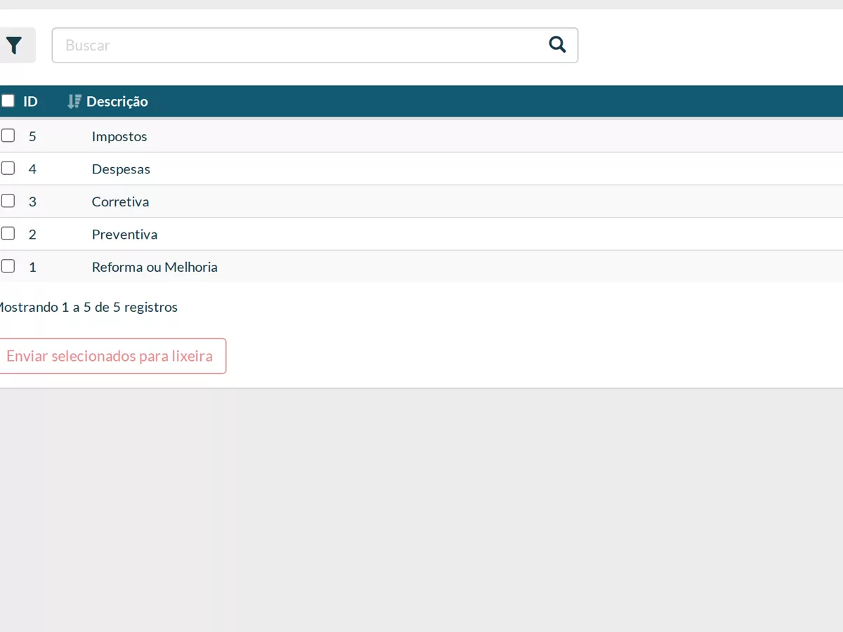Select the Despesas row checkbox
Image resolution: width=843 pixels, height=632 pixels.
pyautogui.click(x=8, y=169)
